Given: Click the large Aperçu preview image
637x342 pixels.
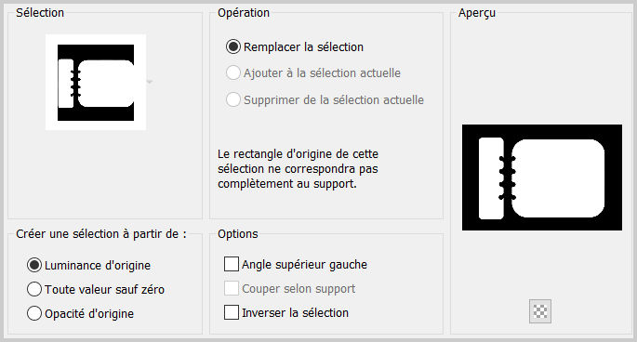Looking at the screenshot, I should tap(542, 178).
